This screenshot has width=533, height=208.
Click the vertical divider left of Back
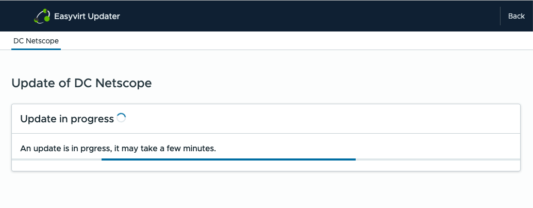click(x=500, y=16)
